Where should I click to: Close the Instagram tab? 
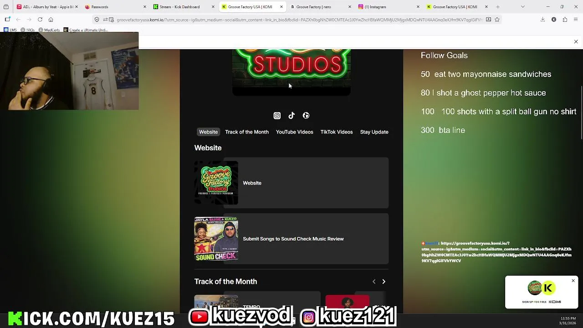[418, 7]
